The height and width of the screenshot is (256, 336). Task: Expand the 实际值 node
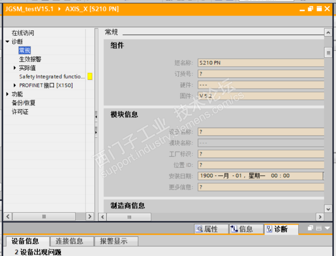pos(15,68)
